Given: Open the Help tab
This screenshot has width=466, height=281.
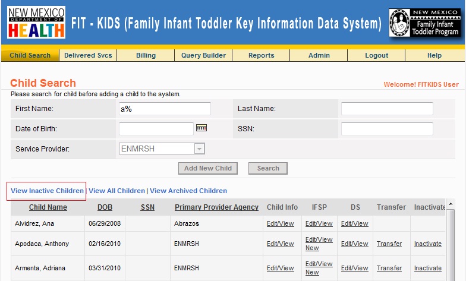Looking at the screenshot, I should pos(434,56).
